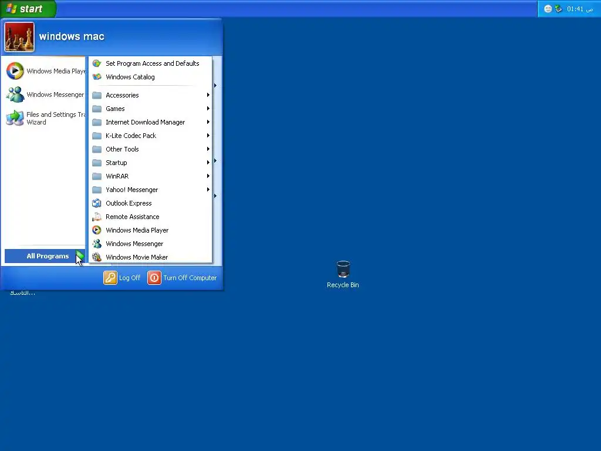Click the start button label
Image resolution: width=601 pixels, height=451 pixels.
point(31,9)
